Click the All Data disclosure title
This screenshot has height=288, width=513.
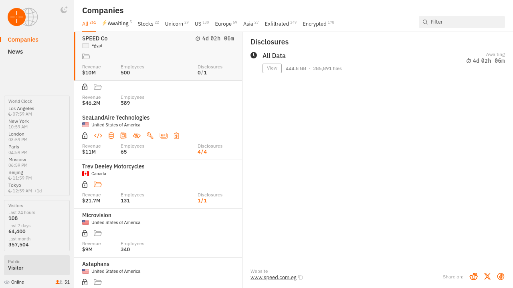point(274,56)
